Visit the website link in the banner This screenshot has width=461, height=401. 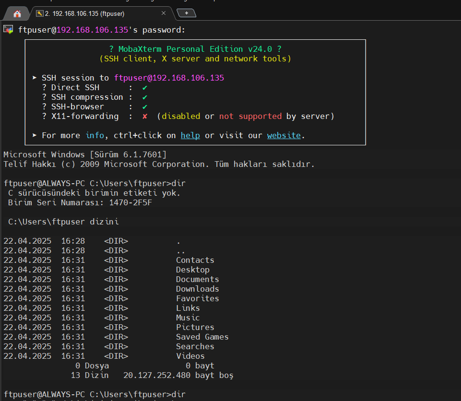pos(284,136)
